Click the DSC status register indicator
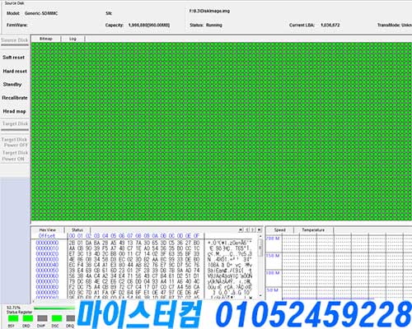412x329 pixels. [x=57, y=318]
